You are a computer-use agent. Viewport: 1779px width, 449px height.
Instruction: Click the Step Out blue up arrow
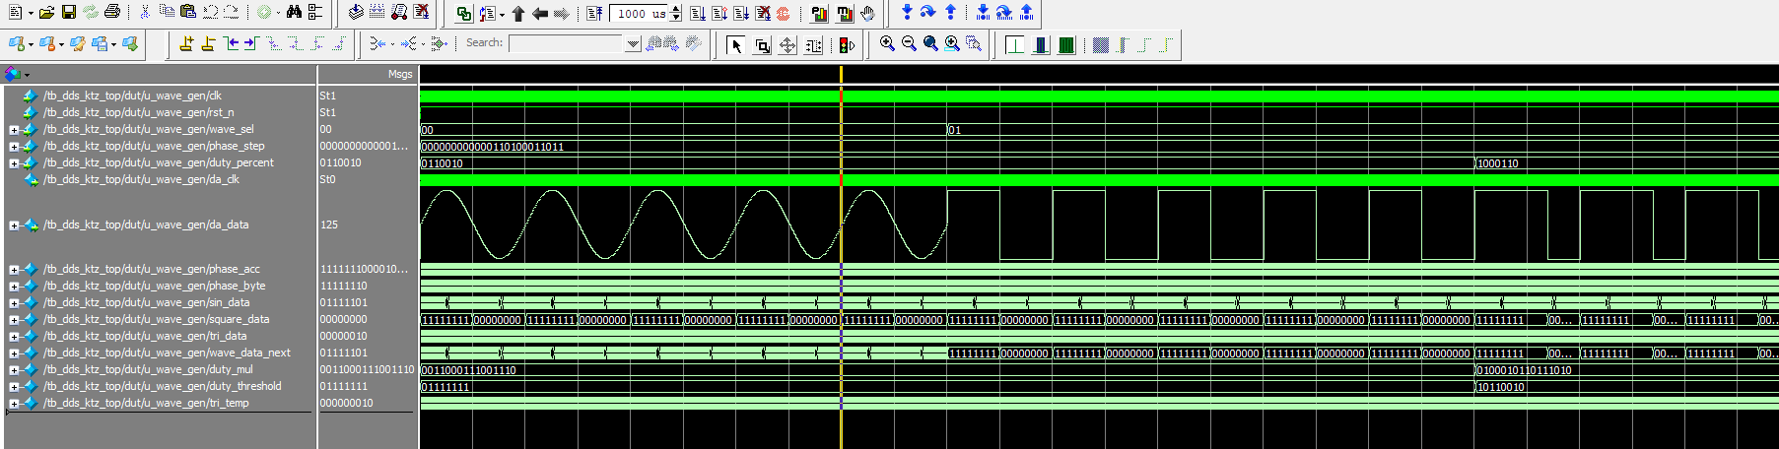[x=950, y=13]
